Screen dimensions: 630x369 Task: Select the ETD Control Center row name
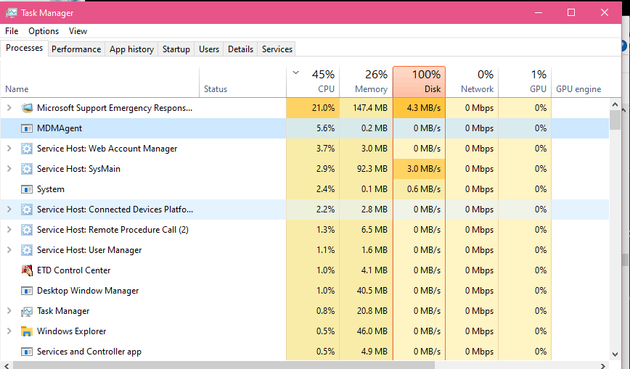coord(73,270)
